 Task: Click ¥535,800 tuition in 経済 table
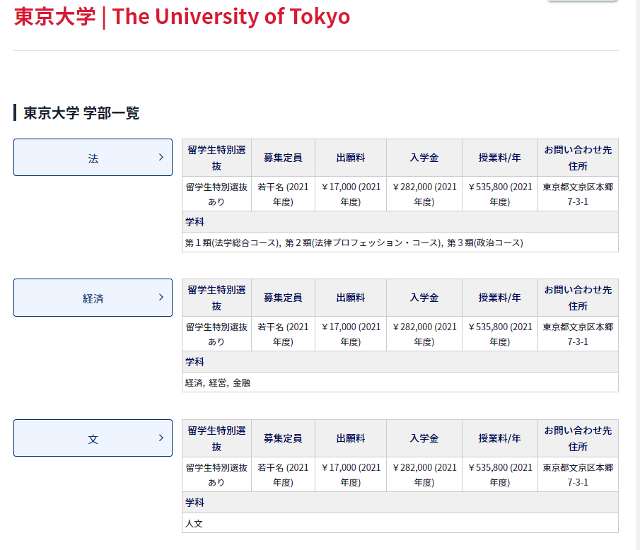coord(499,334)
